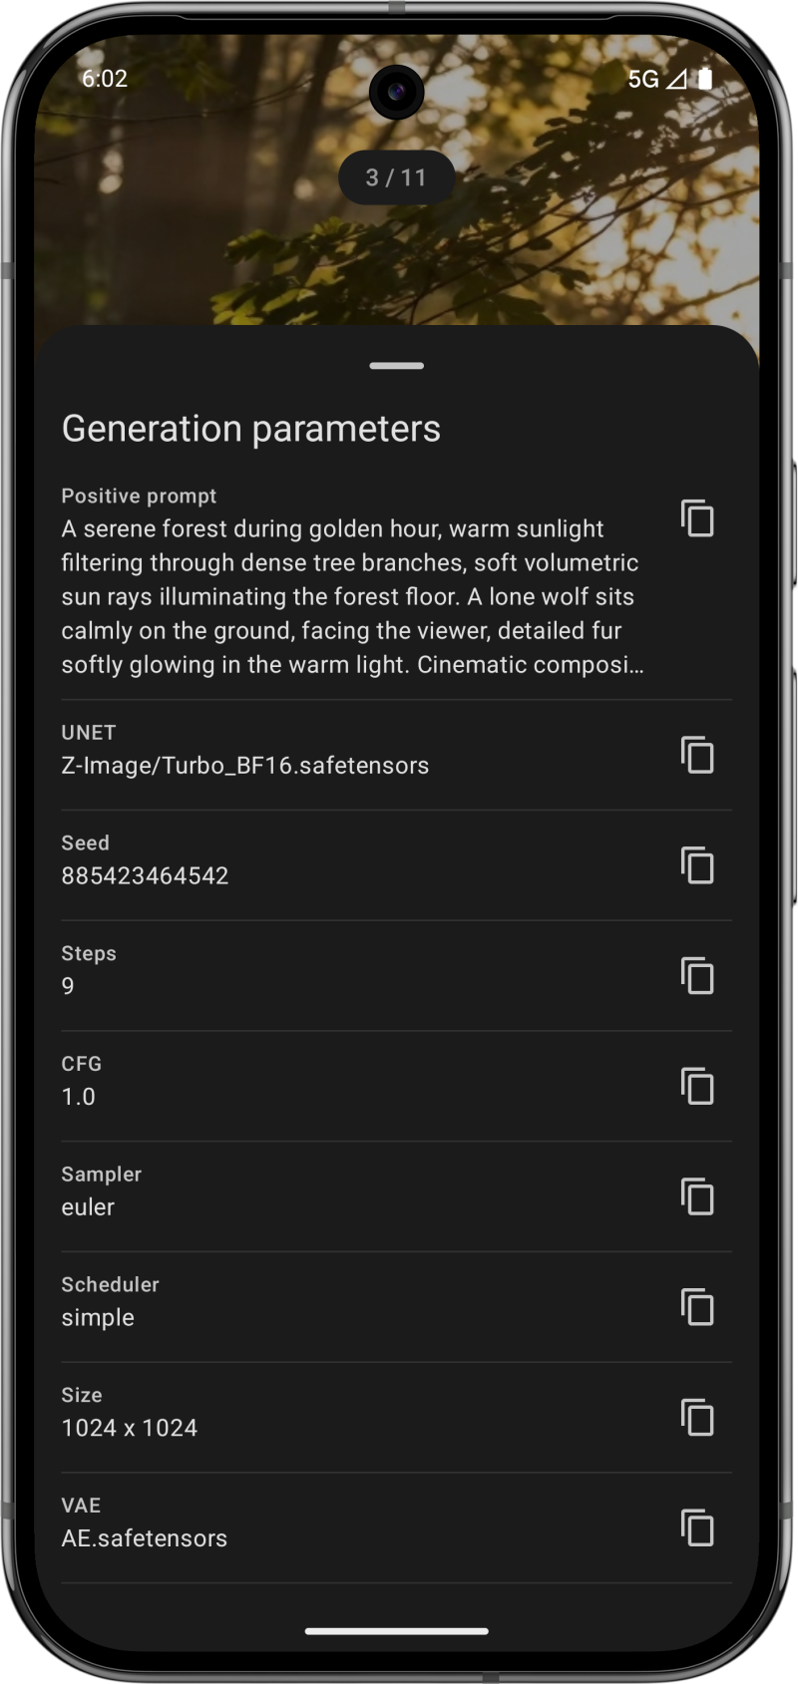The image size is (798, 1684).
Task: Copy the Sampler name
Action: coord(697,1196)
